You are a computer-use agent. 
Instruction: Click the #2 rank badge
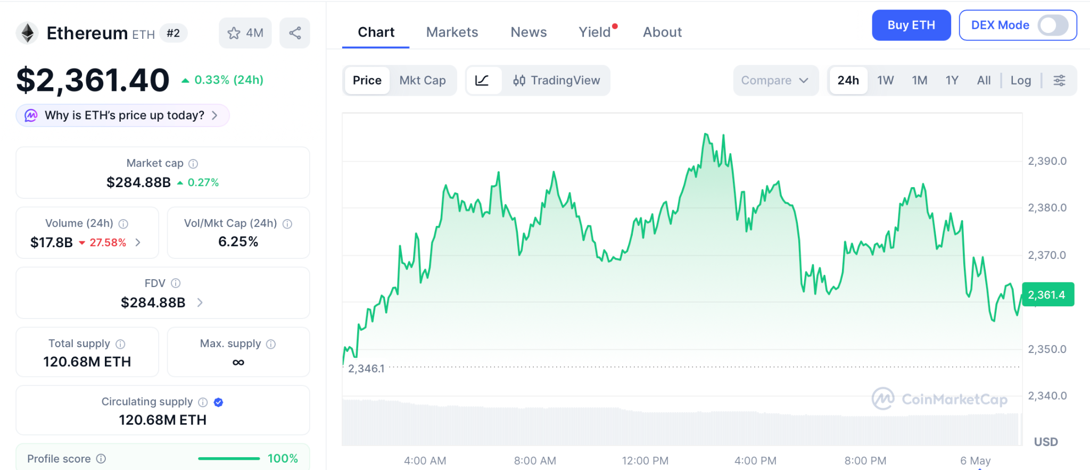pyautogui.click(x=174, y=33)
